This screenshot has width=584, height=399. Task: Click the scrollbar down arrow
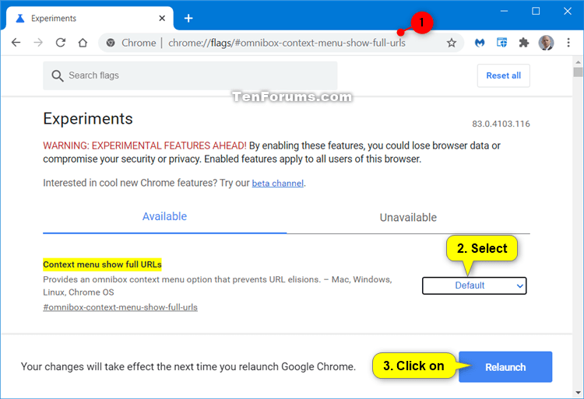578,392
